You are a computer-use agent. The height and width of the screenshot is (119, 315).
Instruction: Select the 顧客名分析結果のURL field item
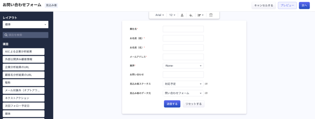[x=23, y=75]
